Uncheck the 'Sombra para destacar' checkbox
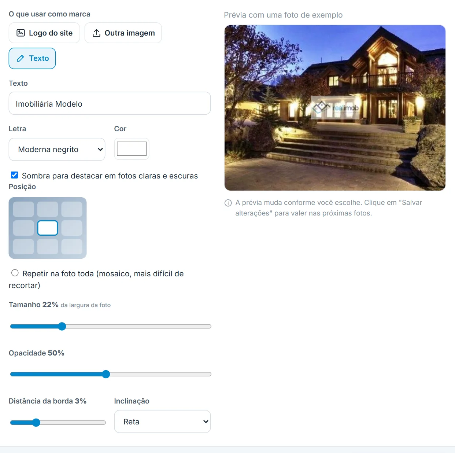This screenshot has width=455, height=453. point(15,175)
